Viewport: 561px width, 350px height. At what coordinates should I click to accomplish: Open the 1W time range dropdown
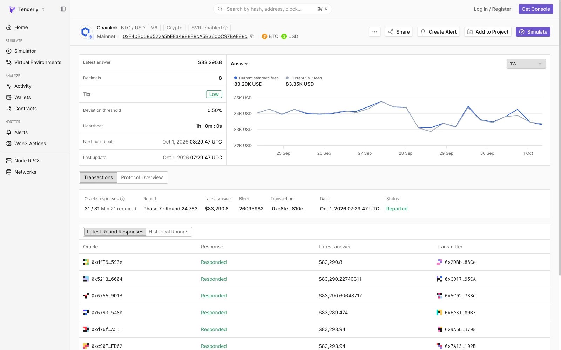(x=526, y=64)
